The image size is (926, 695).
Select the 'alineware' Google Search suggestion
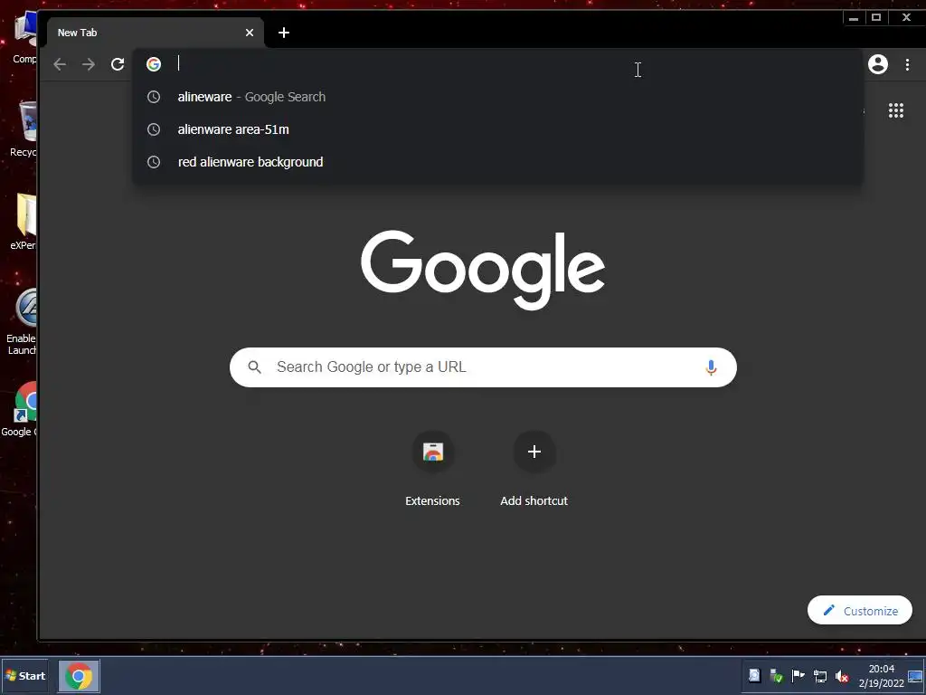[498, 97]
